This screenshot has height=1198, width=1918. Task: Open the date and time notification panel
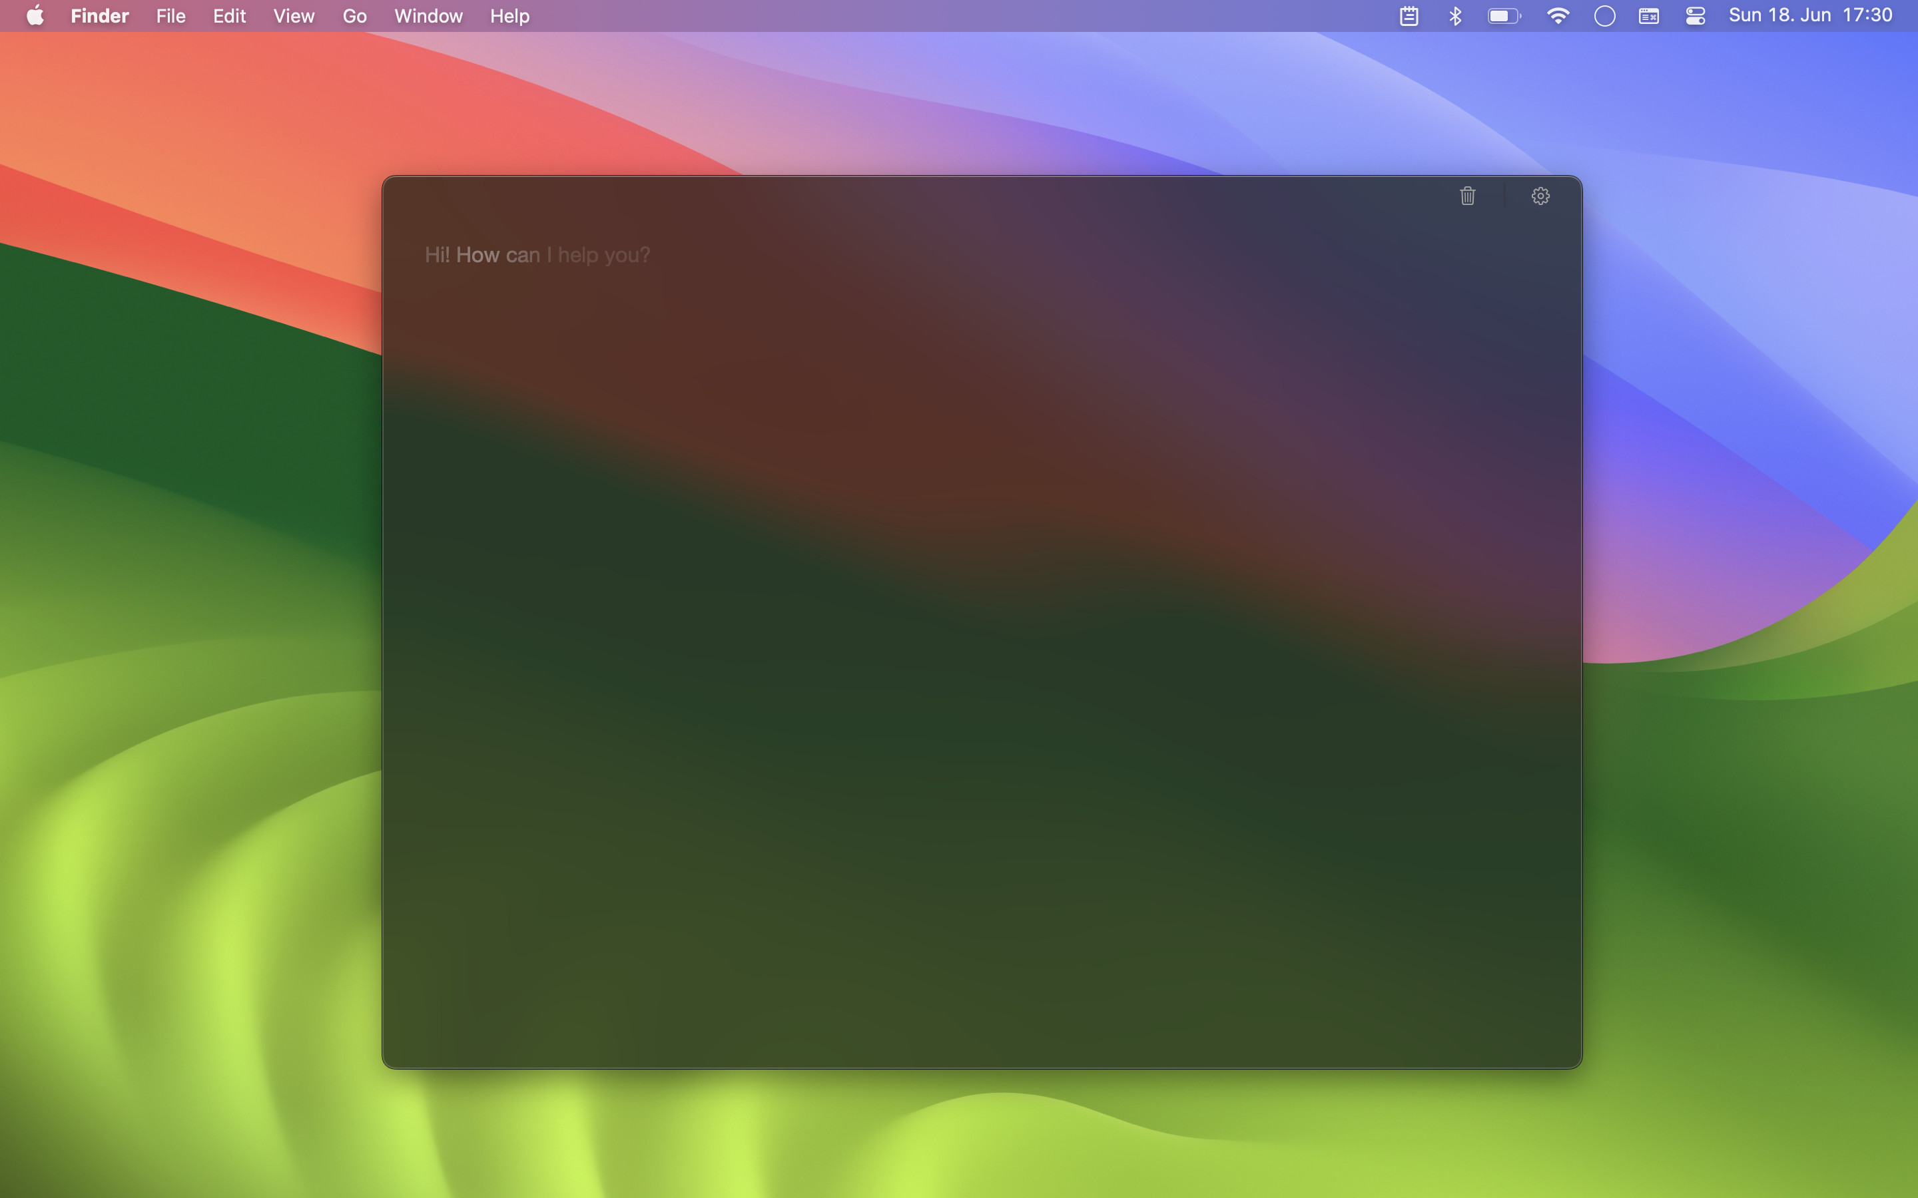[1810, 16]
